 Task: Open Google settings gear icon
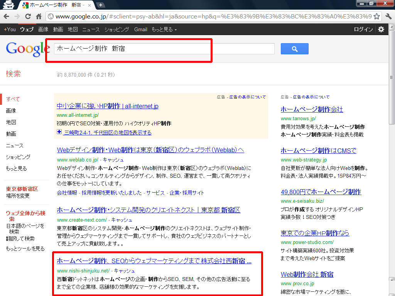[381, 29]
